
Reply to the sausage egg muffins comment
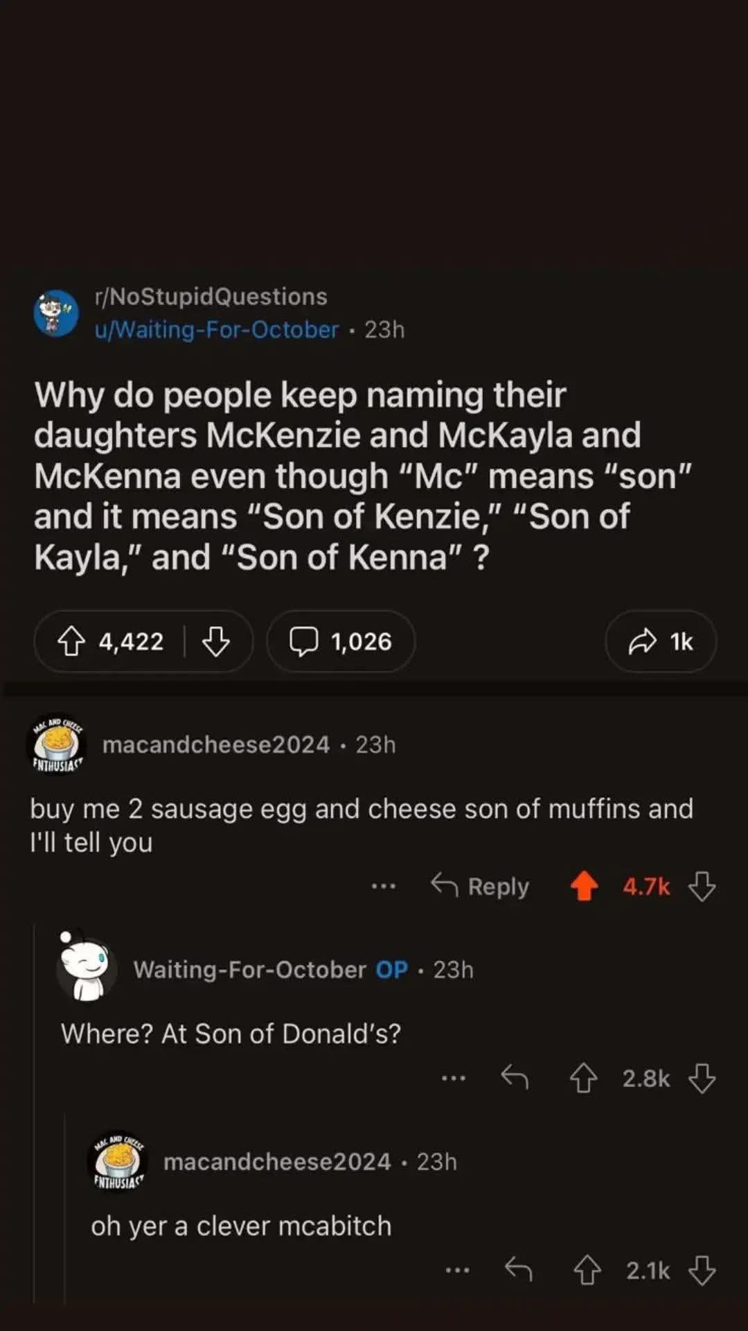pos(480,886)
